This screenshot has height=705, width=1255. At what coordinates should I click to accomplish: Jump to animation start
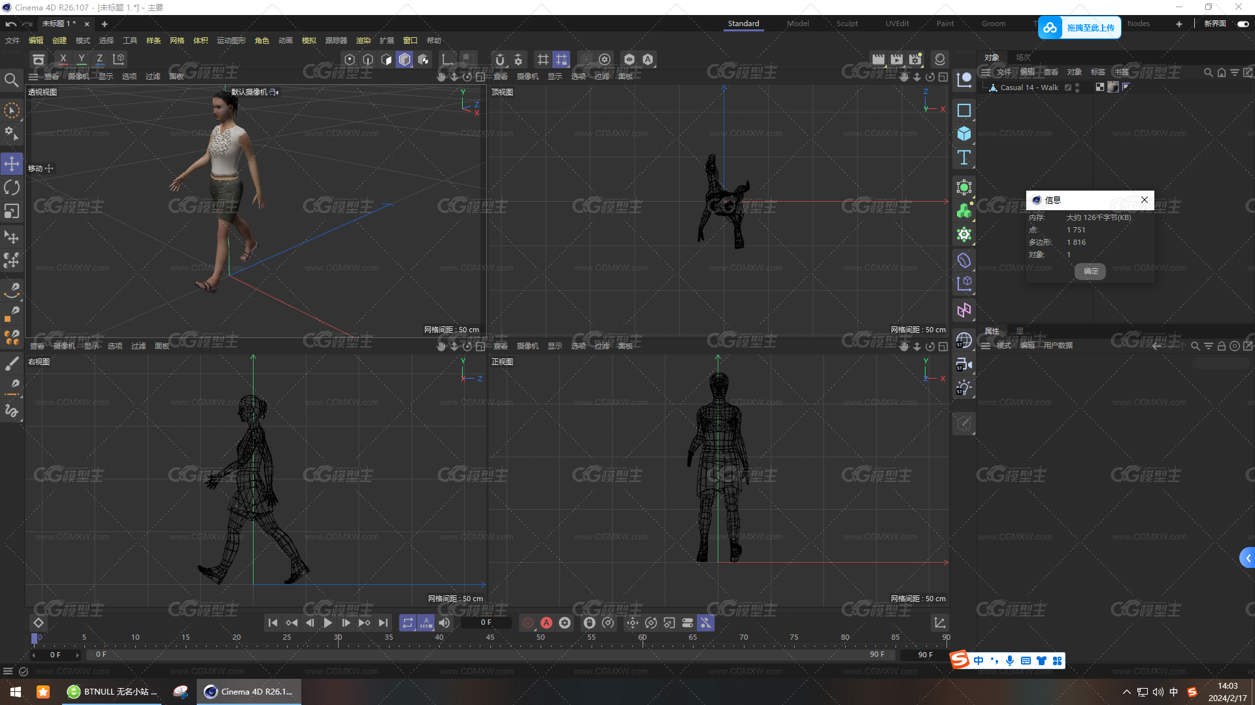(273, 623)
